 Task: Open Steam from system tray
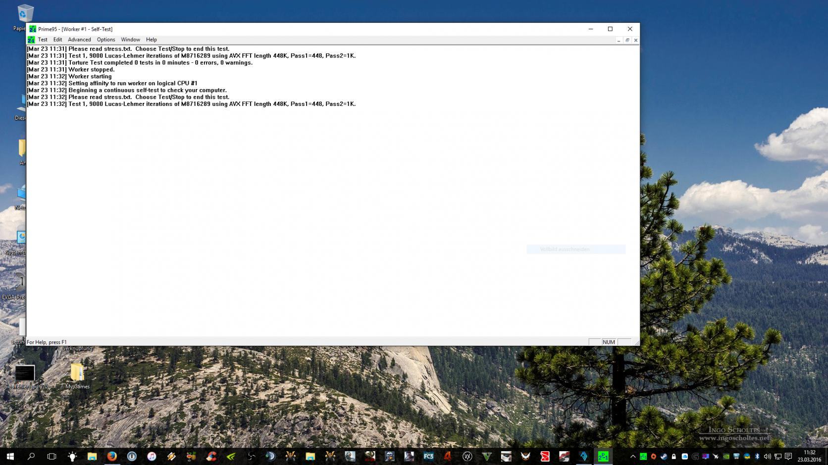click(664, 456)
